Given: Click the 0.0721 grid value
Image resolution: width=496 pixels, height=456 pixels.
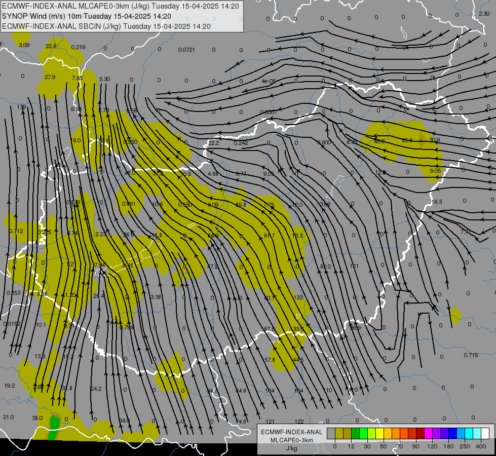Looking at the screenshot, I should (x=186, y=50).
